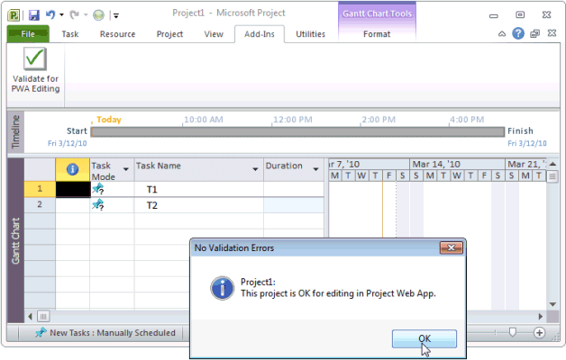Click the dialog message about Project Web App
This screenshot has width=566, height=360.
(338, 293)
